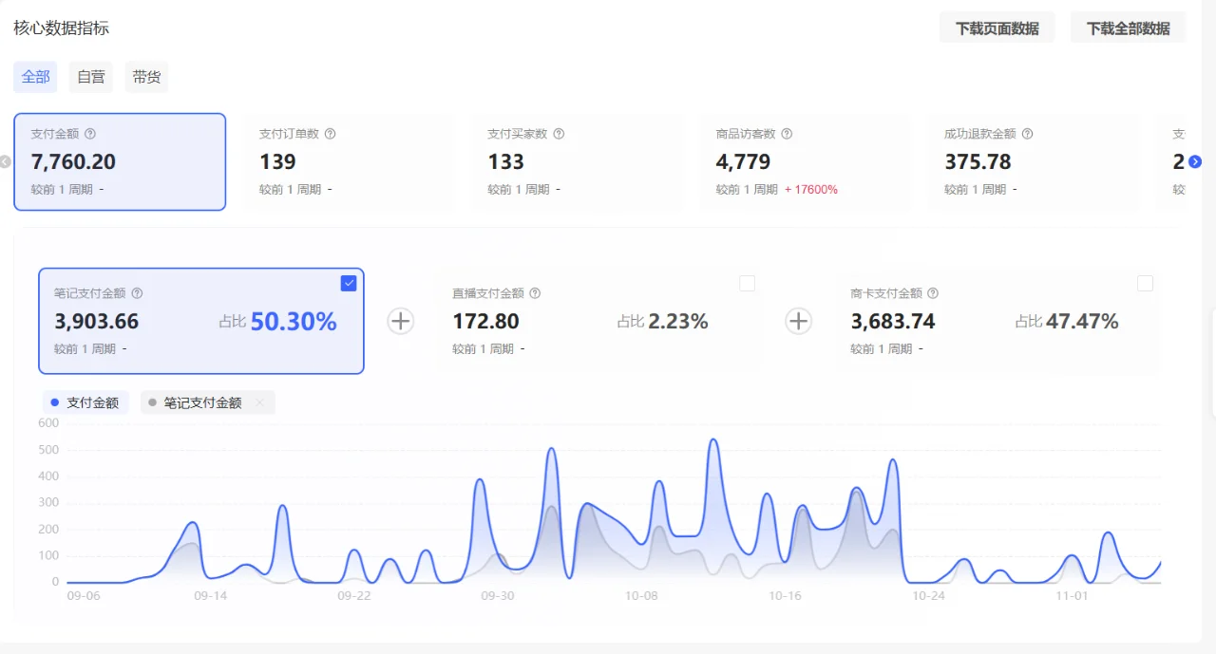Check the 直播支付金额 checkbox
Viewport: 1216px width, 654px height.
748,283
